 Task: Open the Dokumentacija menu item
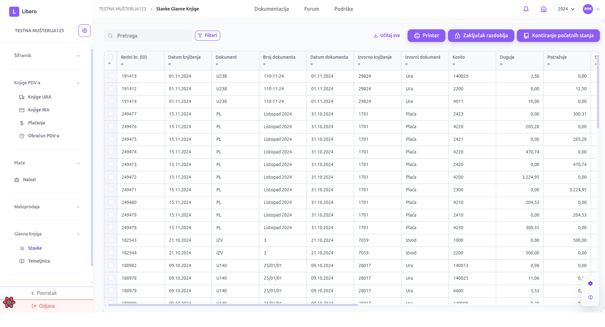[271, 9]
